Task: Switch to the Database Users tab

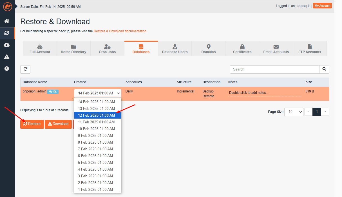Action: click(x=175, y=49)
